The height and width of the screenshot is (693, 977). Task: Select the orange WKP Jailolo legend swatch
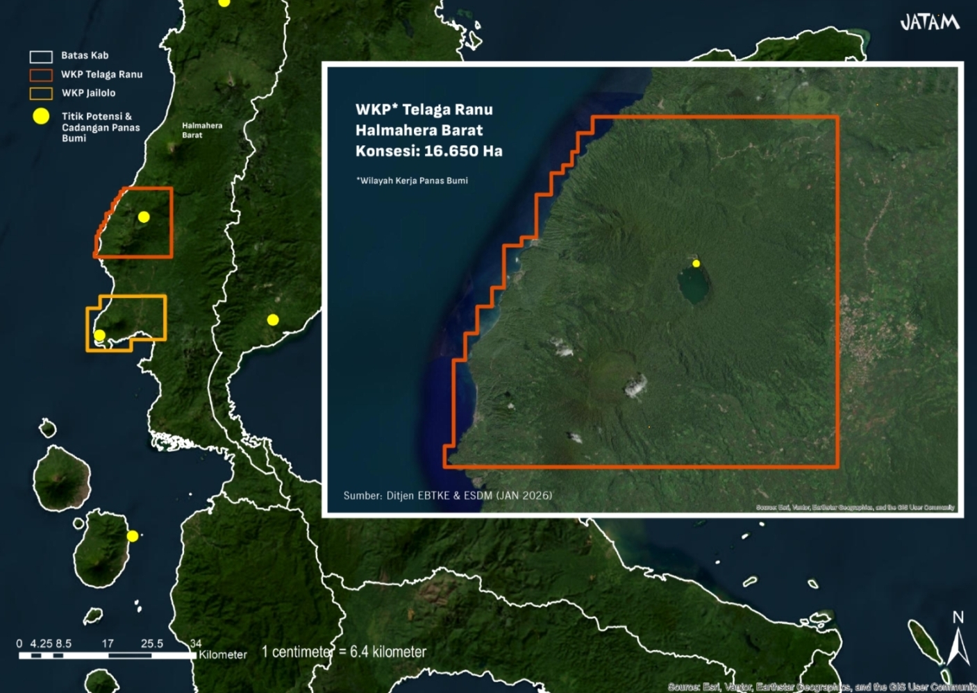point(41,93)
